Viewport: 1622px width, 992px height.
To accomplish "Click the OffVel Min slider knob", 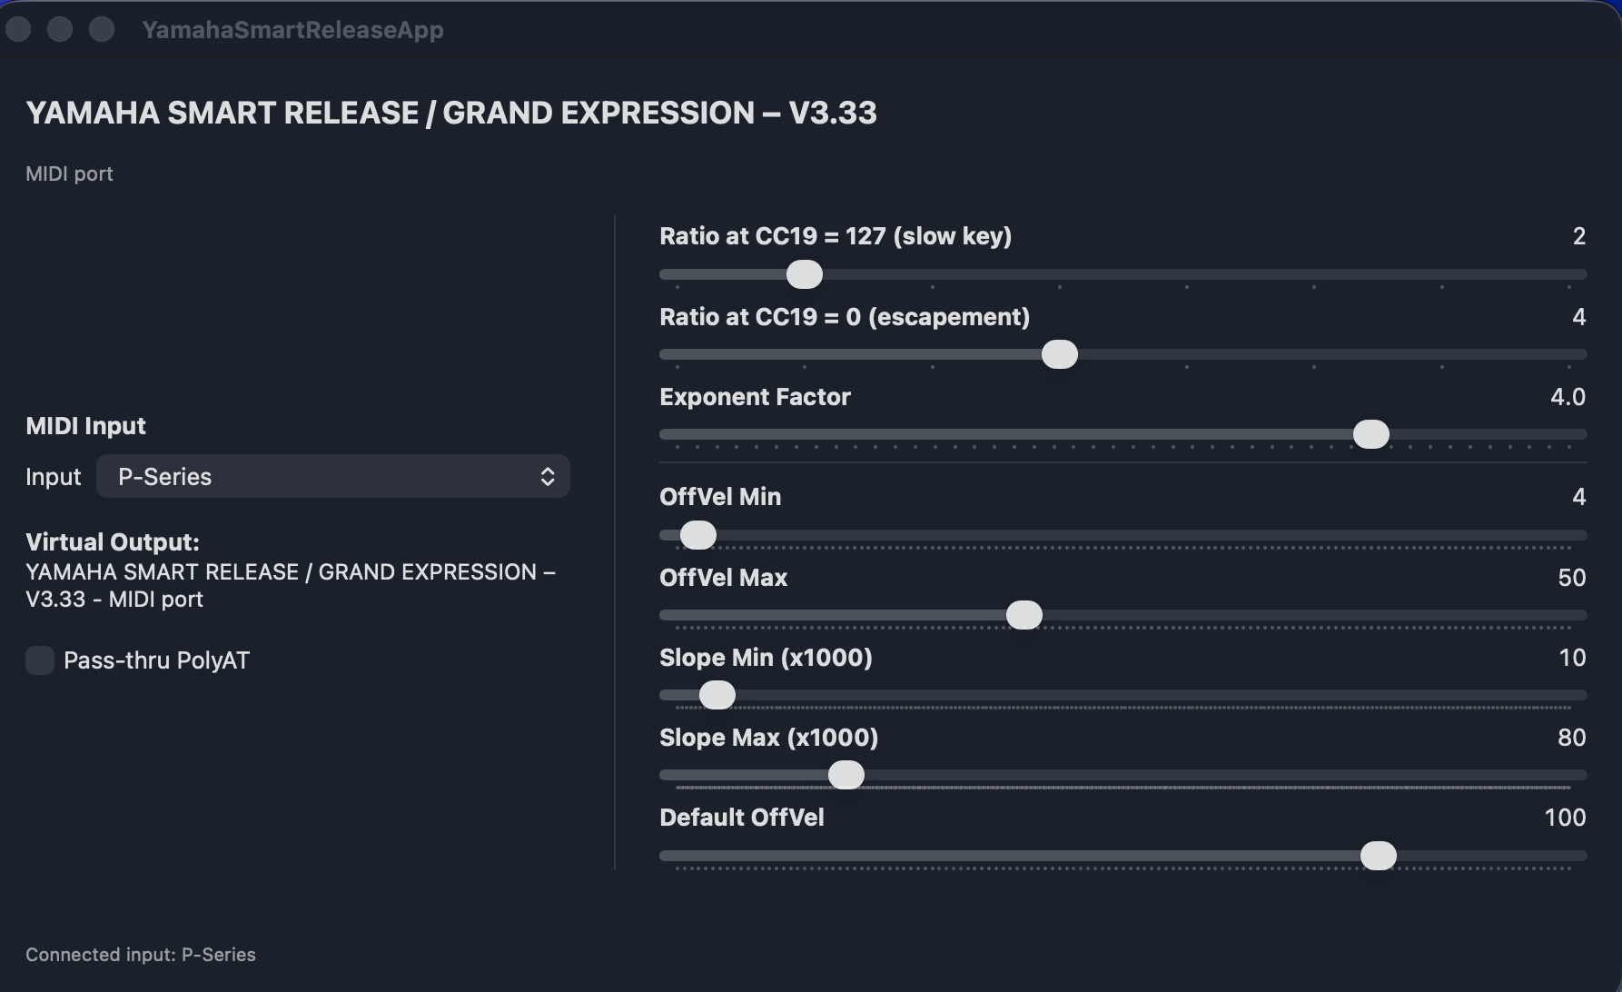I will tap(697, 535).
